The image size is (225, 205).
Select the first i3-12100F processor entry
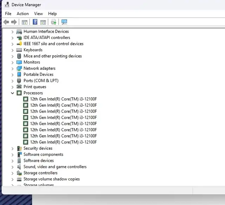pos(63,99)
